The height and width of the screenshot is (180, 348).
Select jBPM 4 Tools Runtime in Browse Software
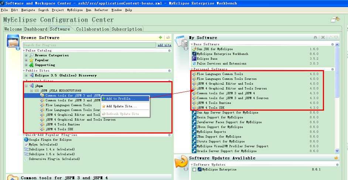(x=62, y=124)
